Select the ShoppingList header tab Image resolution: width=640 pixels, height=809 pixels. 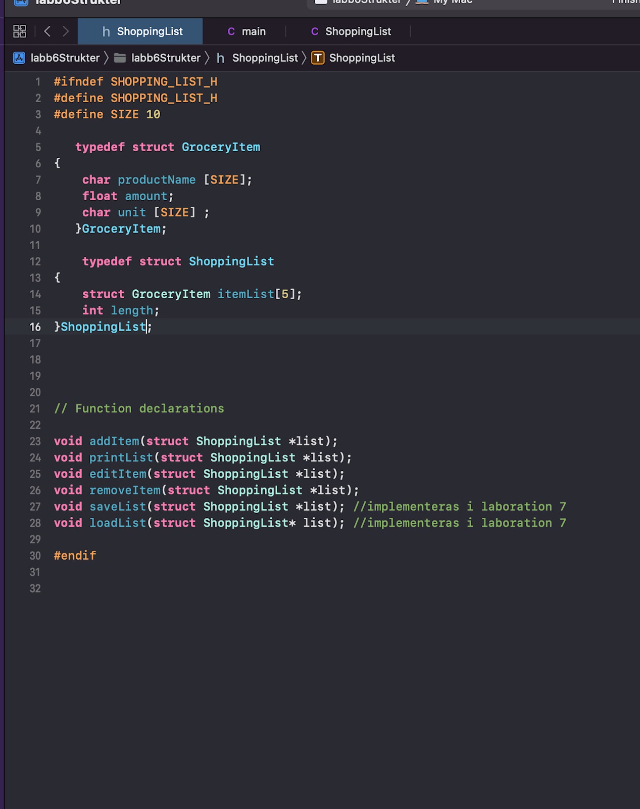click(x=150, y=31)
